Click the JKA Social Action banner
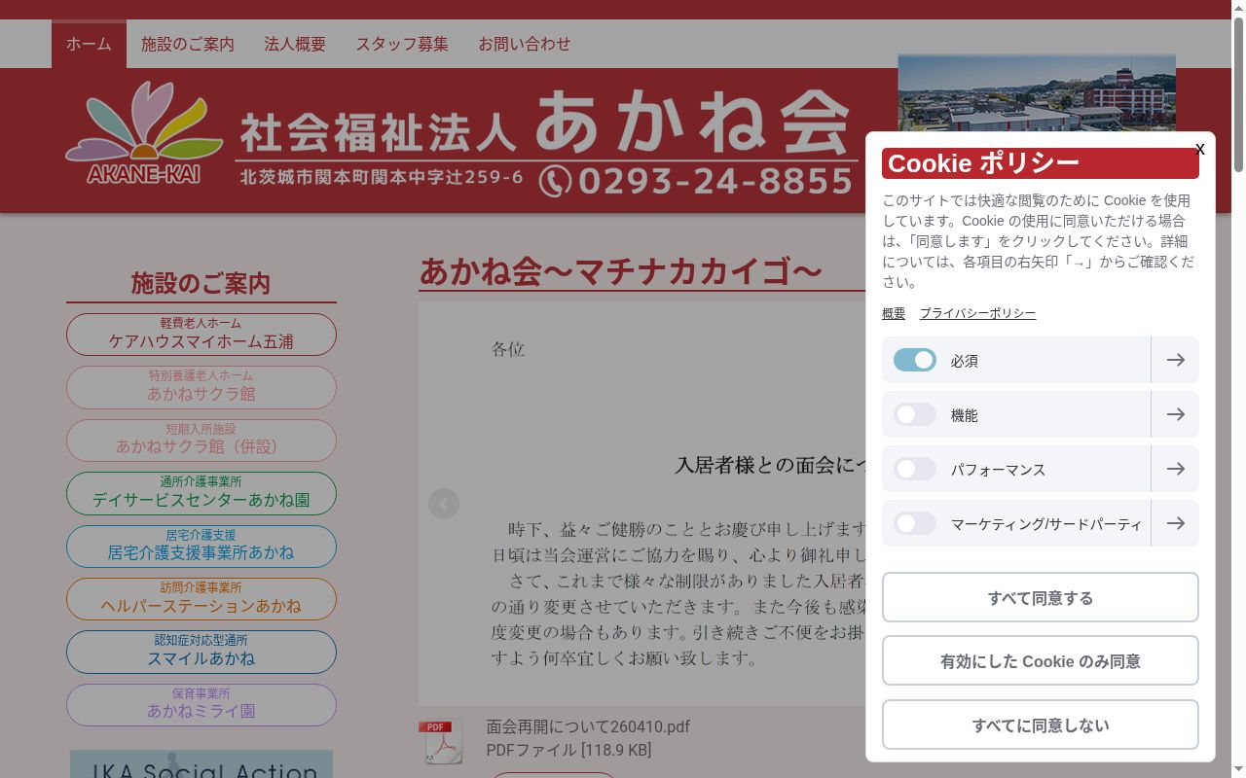Viewport: 1246px width, 778px height. 202,764
